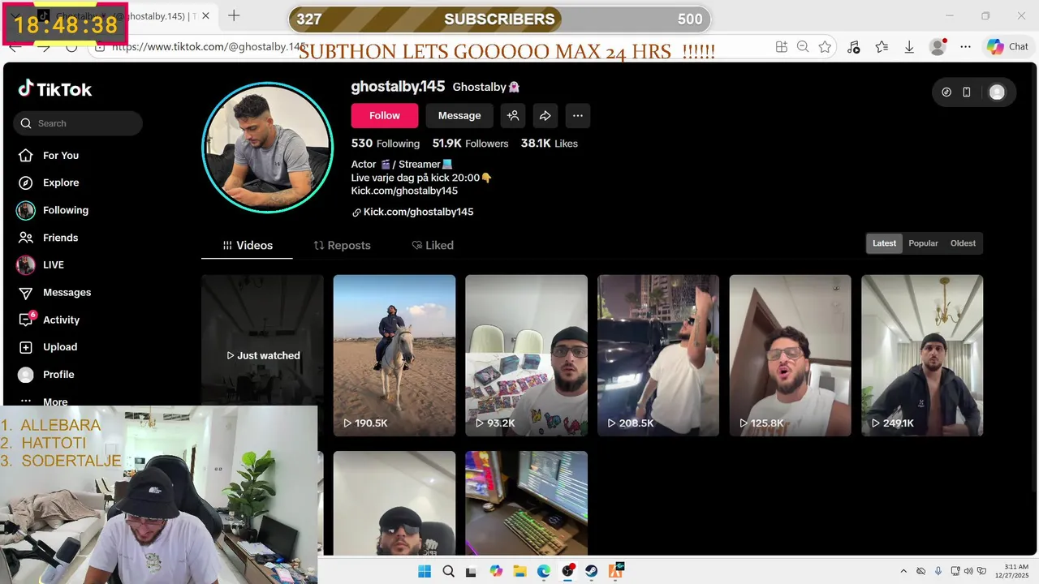This screenshot has width=1039, height=584.
Task: Open the Windows Start menu
Action: (425, 571)
